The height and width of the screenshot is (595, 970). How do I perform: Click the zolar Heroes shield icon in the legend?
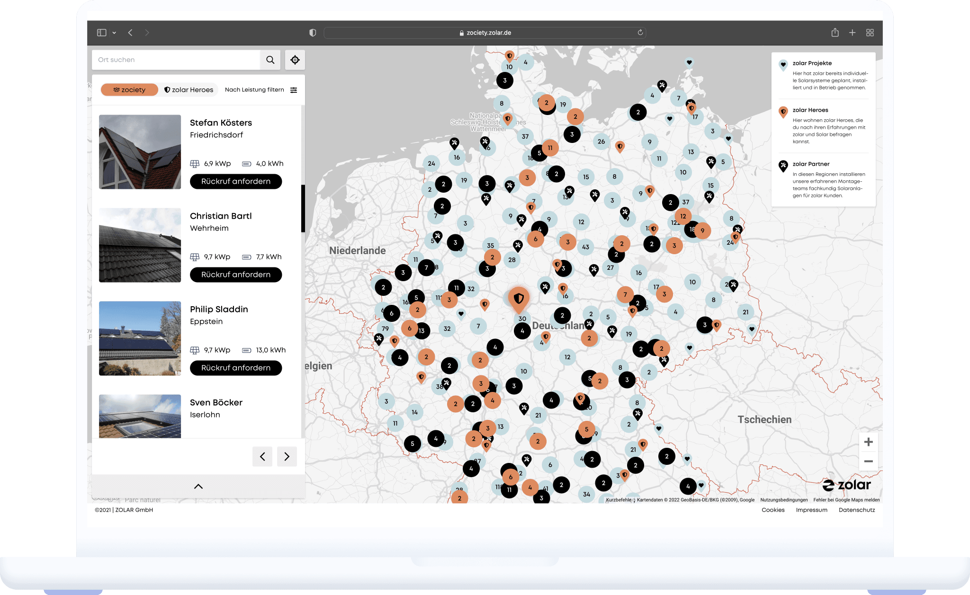[x=783, y=112]
